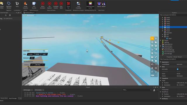Click the Filter workspace search field

pyautogui.click(x=173, y=15)
